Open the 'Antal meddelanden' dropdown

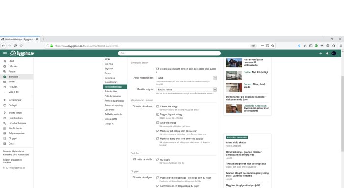tap(186, 78)
